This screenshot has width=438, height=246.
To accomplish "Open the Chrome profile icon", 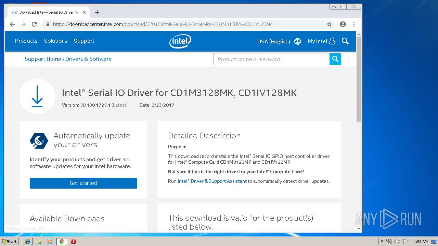I will [x=343, y=24].
